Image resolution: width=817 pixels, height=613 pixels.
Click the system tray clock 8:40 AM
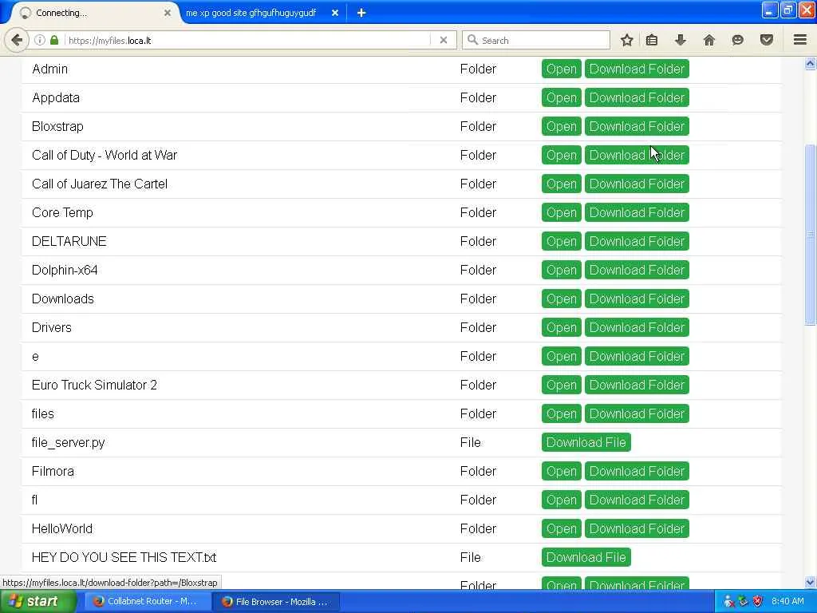[x=787, y=602]
